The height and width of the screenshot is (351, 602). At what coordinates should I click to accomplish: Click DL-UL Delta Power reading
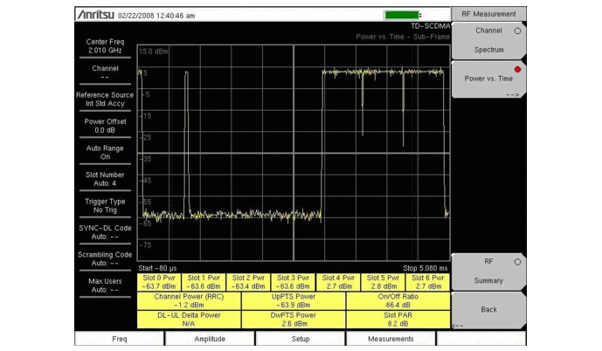[x=189, y=320]
